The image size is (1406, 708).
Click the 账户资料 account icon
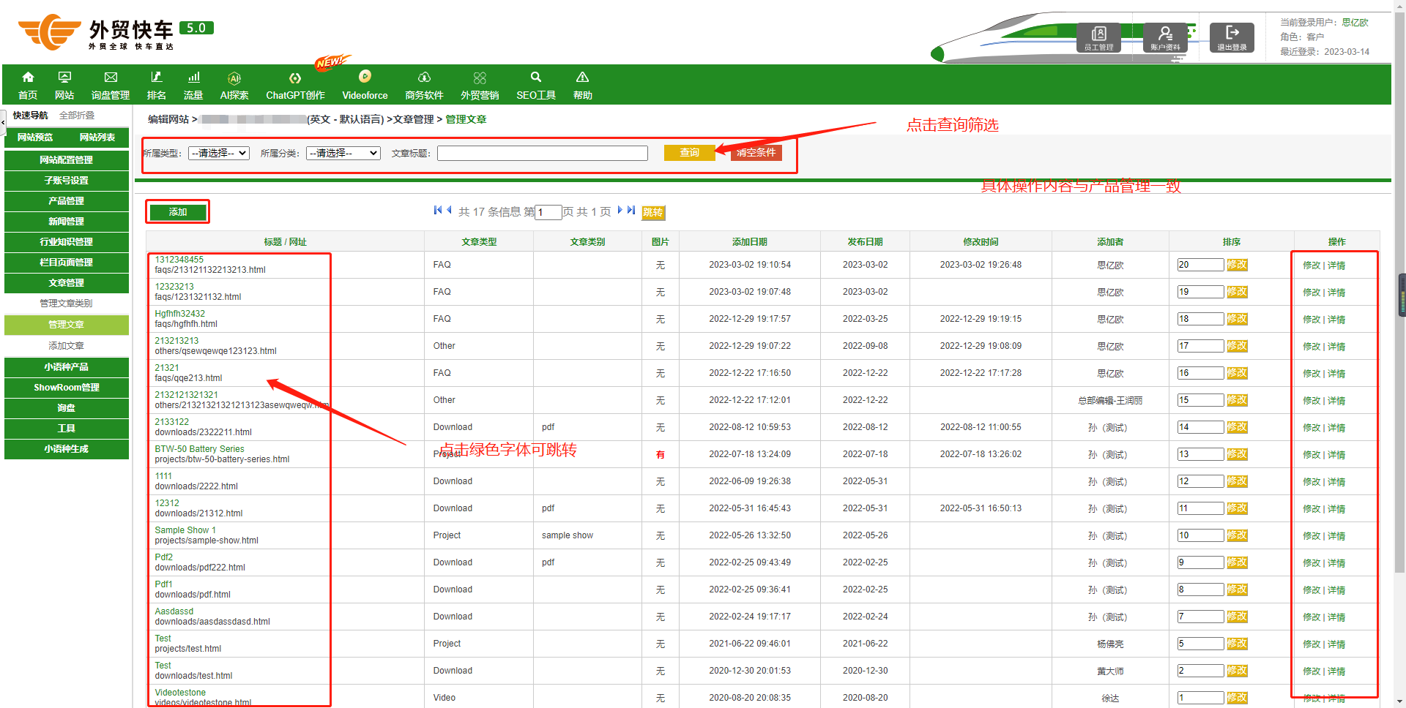point(1165,37)
